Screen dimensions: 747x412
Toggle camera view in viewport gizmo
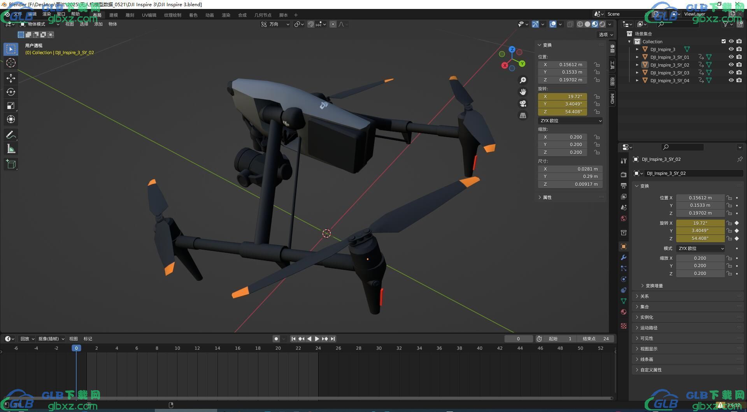point(523,104)
